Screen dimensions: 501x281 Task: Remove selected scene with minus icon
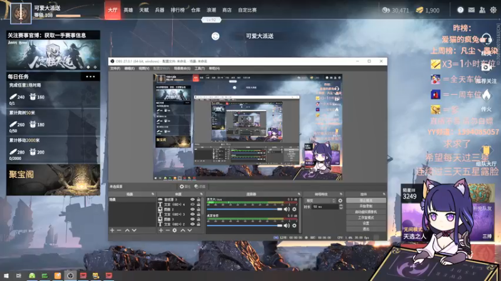(x=119, y=230)
